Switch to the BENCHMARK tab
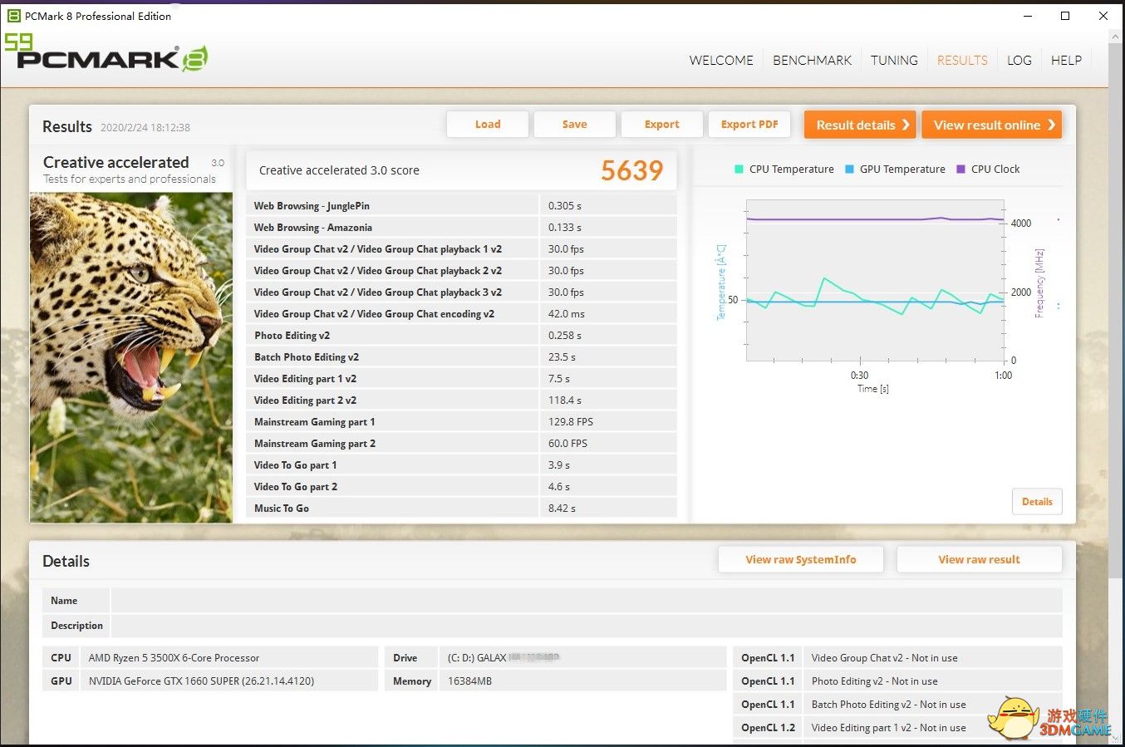1125x747 pixels. click(812, 60)
